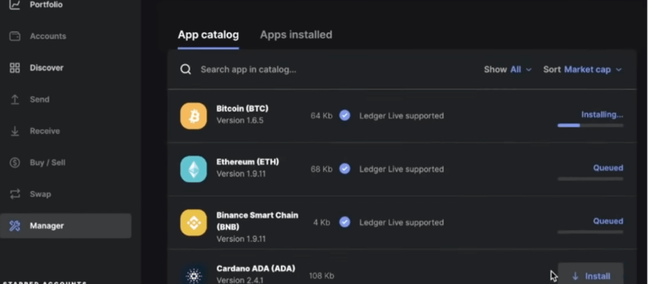Open the Accounts section

(x=47, y=36)
